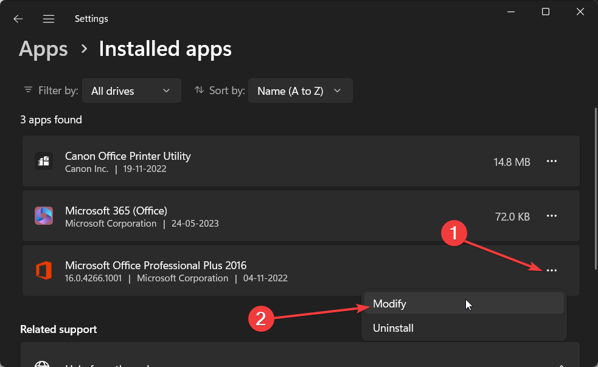This screenshot has height=367, width=598.
Task: Select the Canon Office Printer Utility name
Action: (128, 156)
